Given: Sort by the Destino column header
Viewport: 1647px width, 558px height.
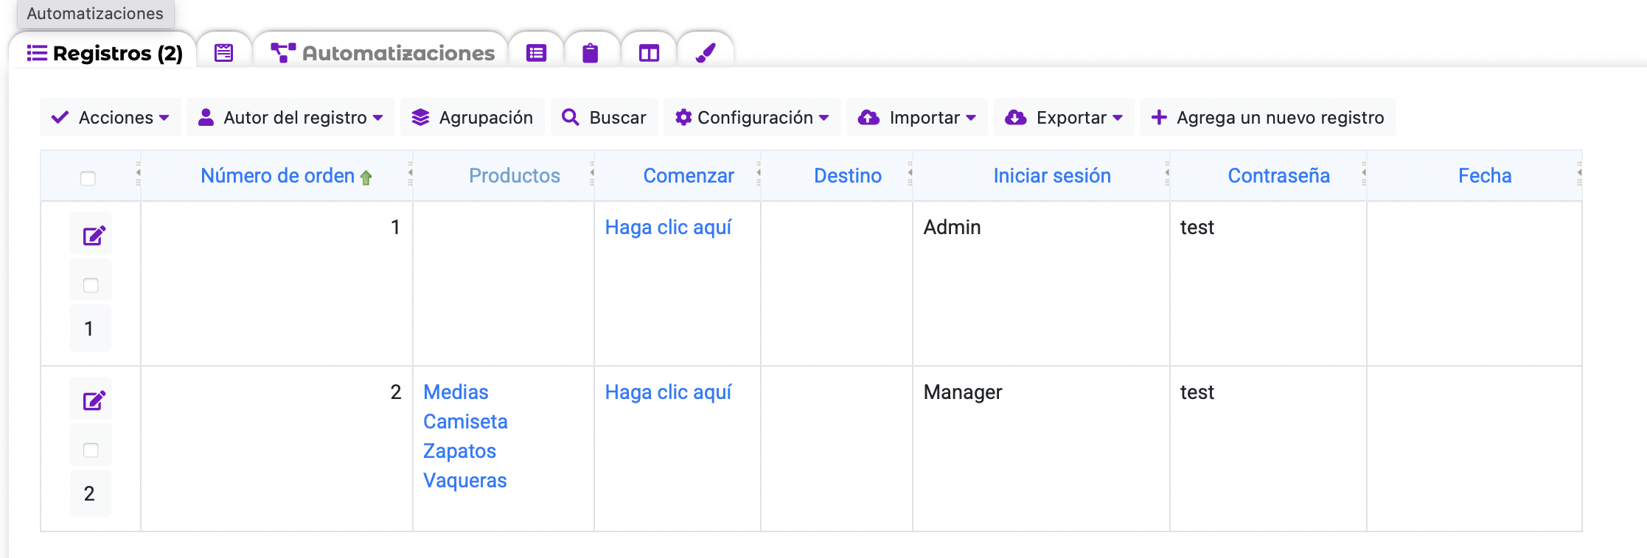Looking at the screenshot, I should (848, 176).
